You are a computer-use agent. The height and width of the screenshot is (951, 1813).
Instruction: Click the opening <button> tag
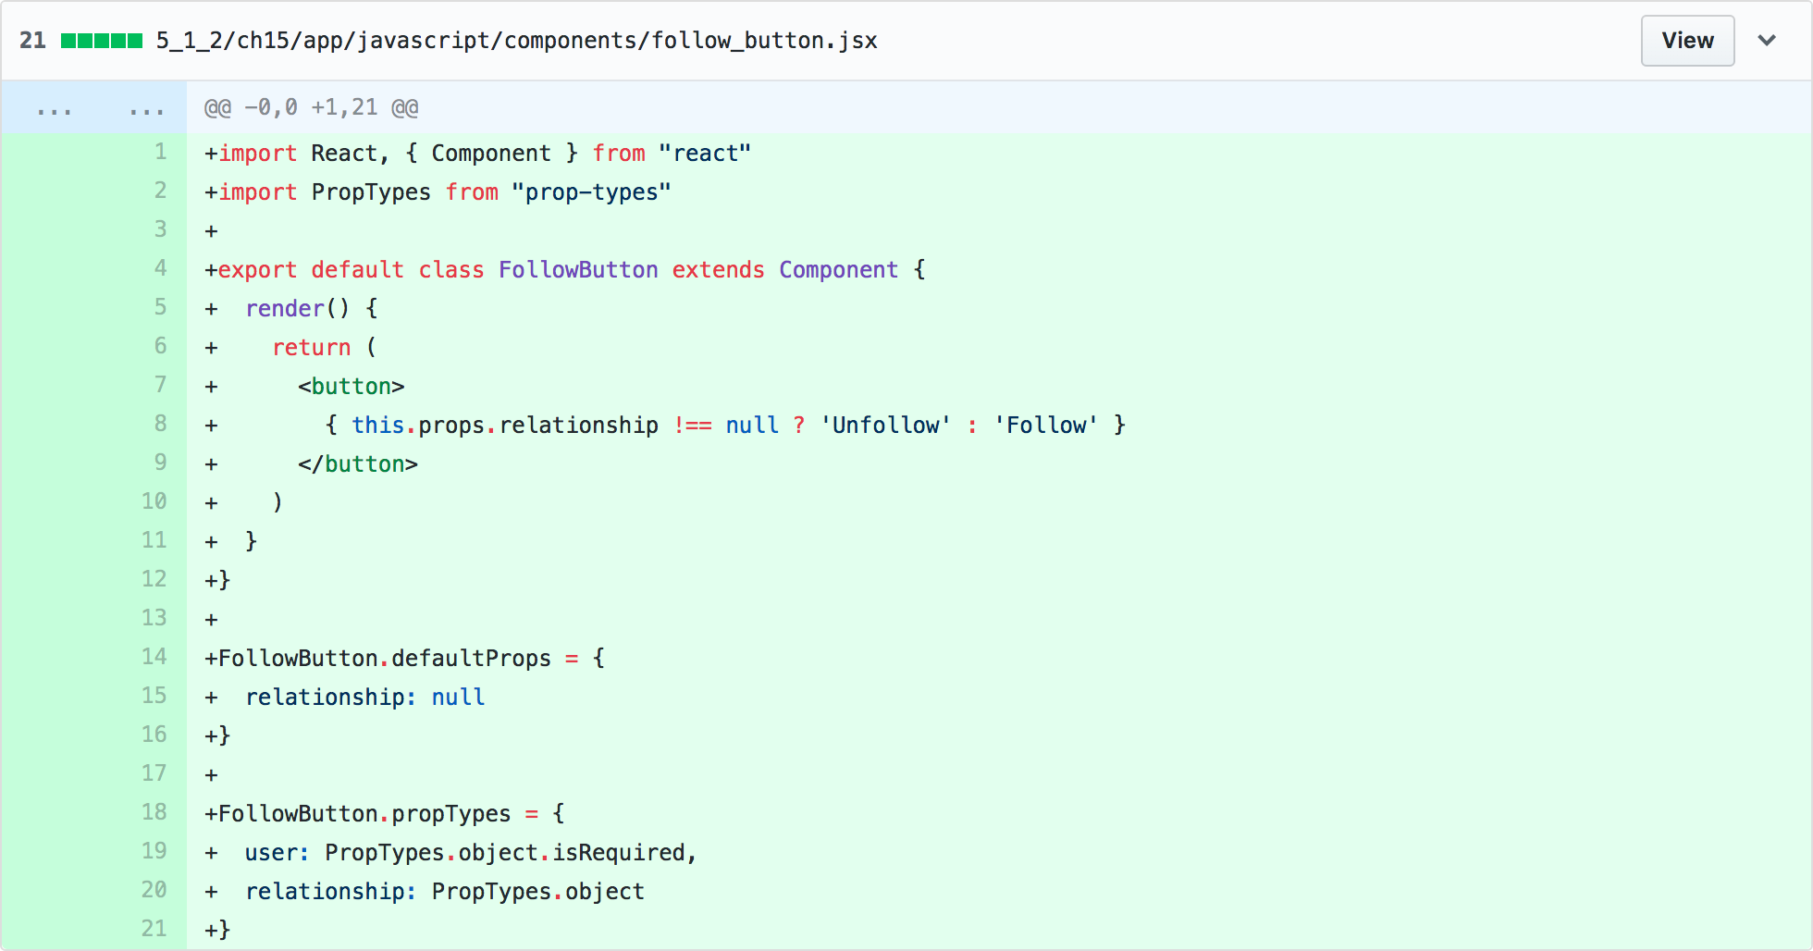351,386
